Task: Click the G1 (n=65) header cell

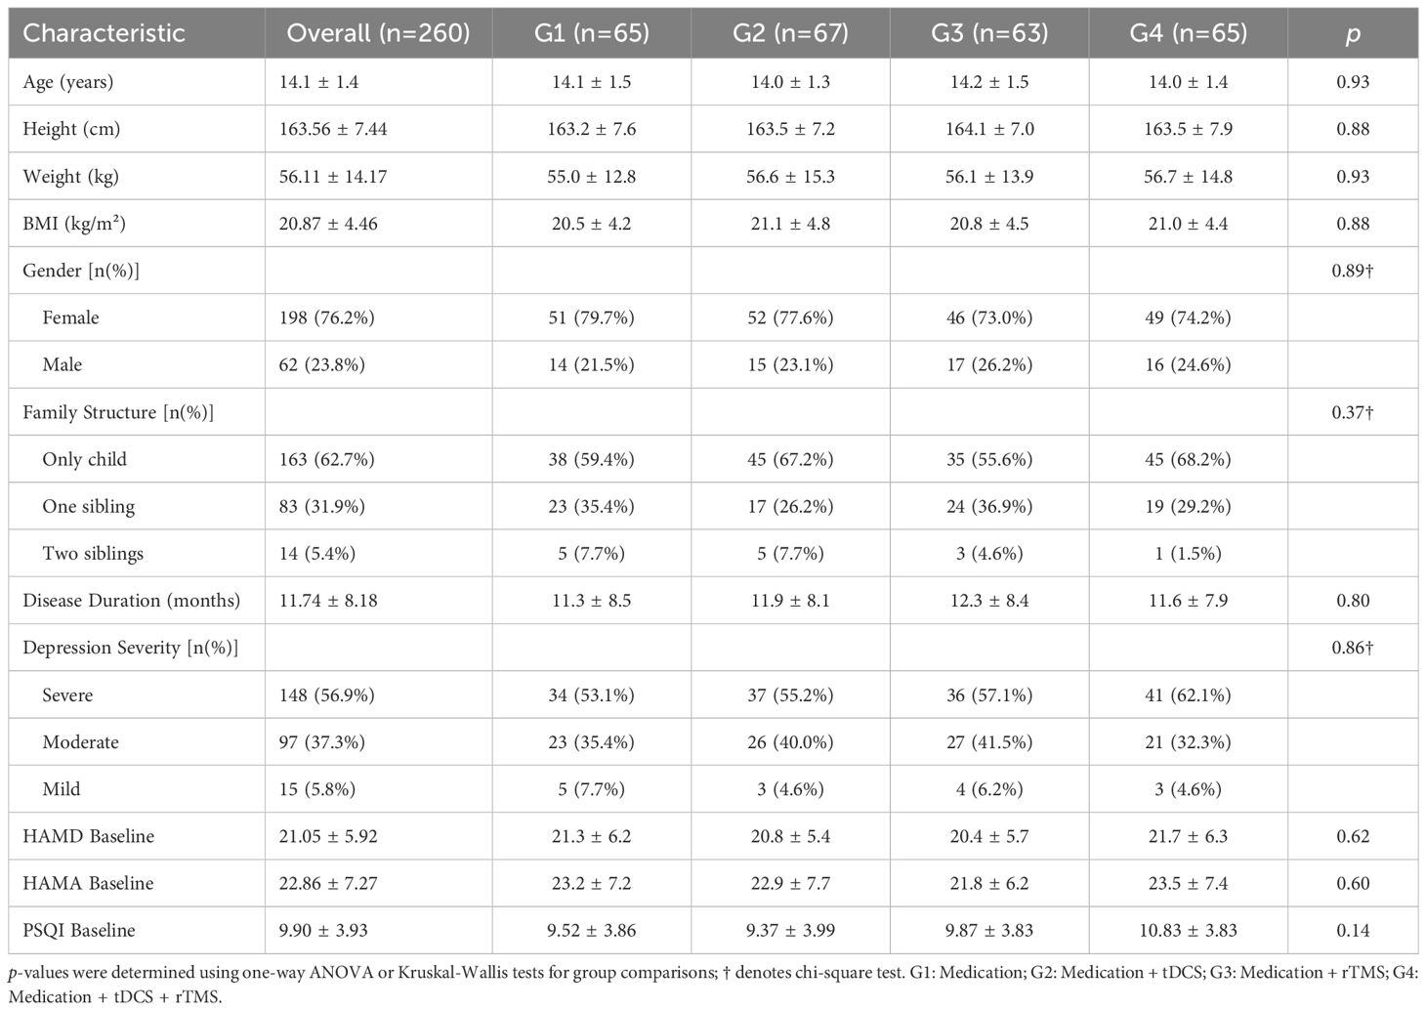Action: pos(591,33)
